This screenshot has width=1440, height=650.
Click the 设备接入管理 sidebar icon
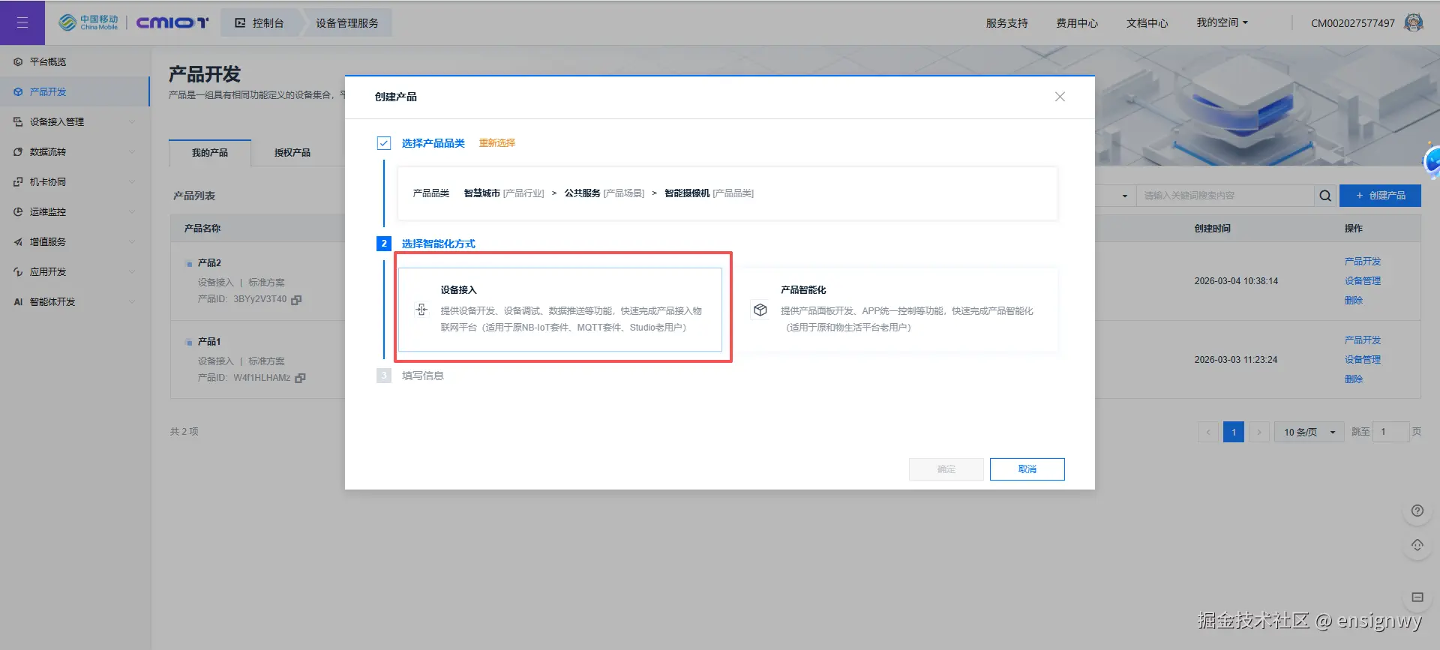click(18, 121)
